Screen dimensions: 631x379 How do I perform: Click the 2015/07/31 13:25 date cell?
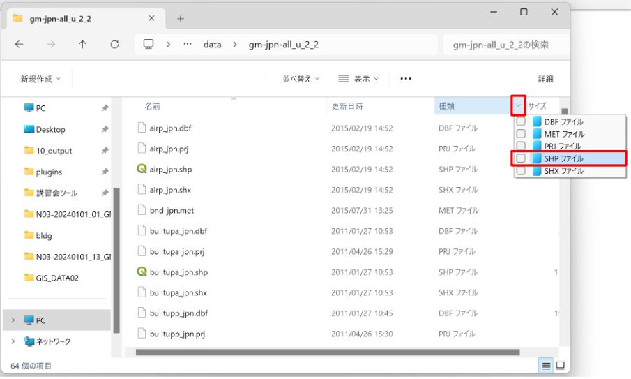362,210
